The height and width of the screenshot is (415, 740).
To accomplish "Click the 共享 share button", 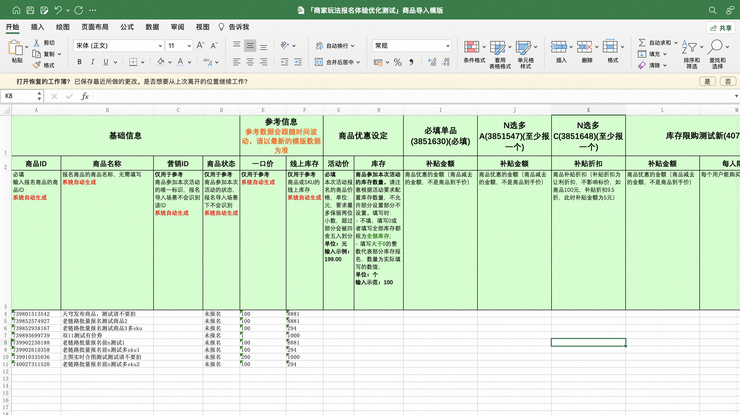I will coord(721,28).
